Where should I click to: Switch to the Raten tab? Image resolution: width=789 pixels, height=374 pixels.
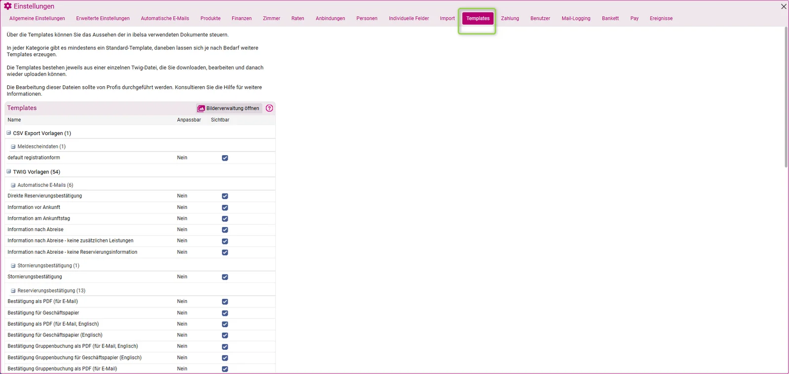298,19
